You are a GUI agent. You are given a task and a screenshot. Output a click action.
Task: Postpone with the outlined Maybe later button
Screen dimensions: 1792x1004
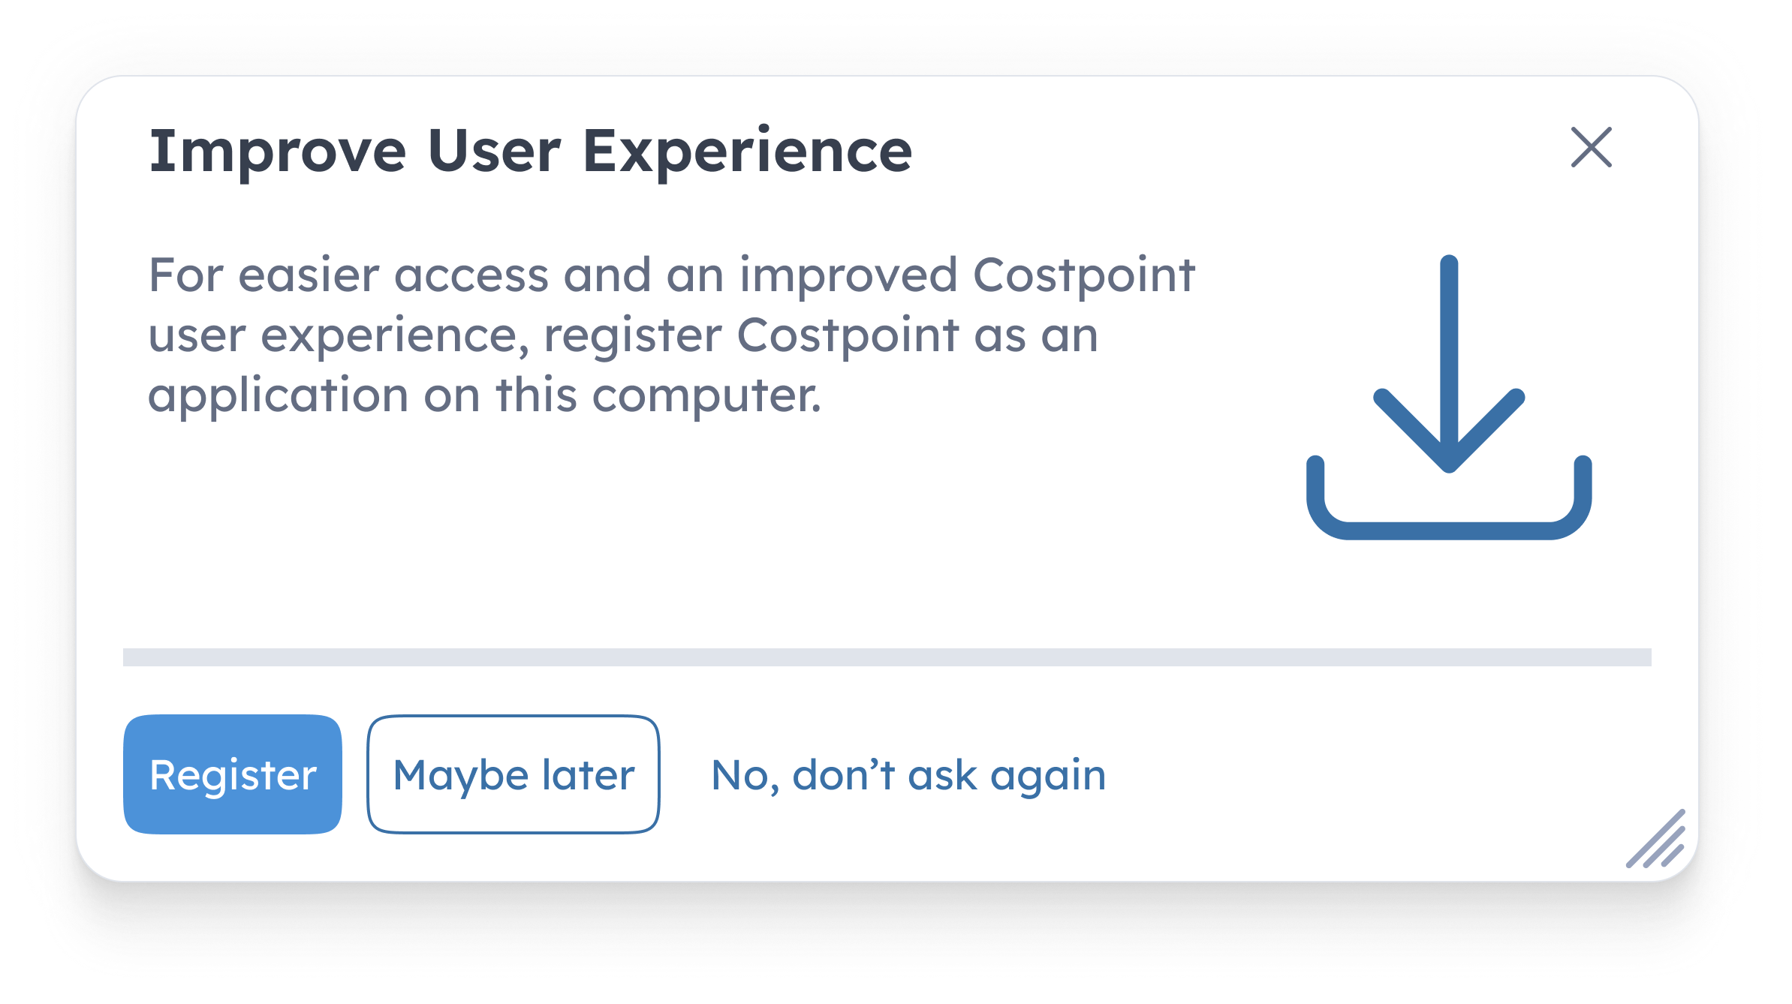514,774
